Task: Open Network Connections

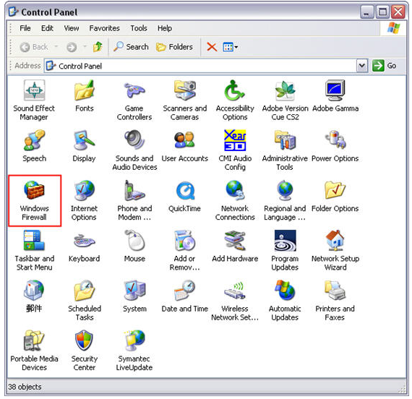Action: (x=235, y=200)
